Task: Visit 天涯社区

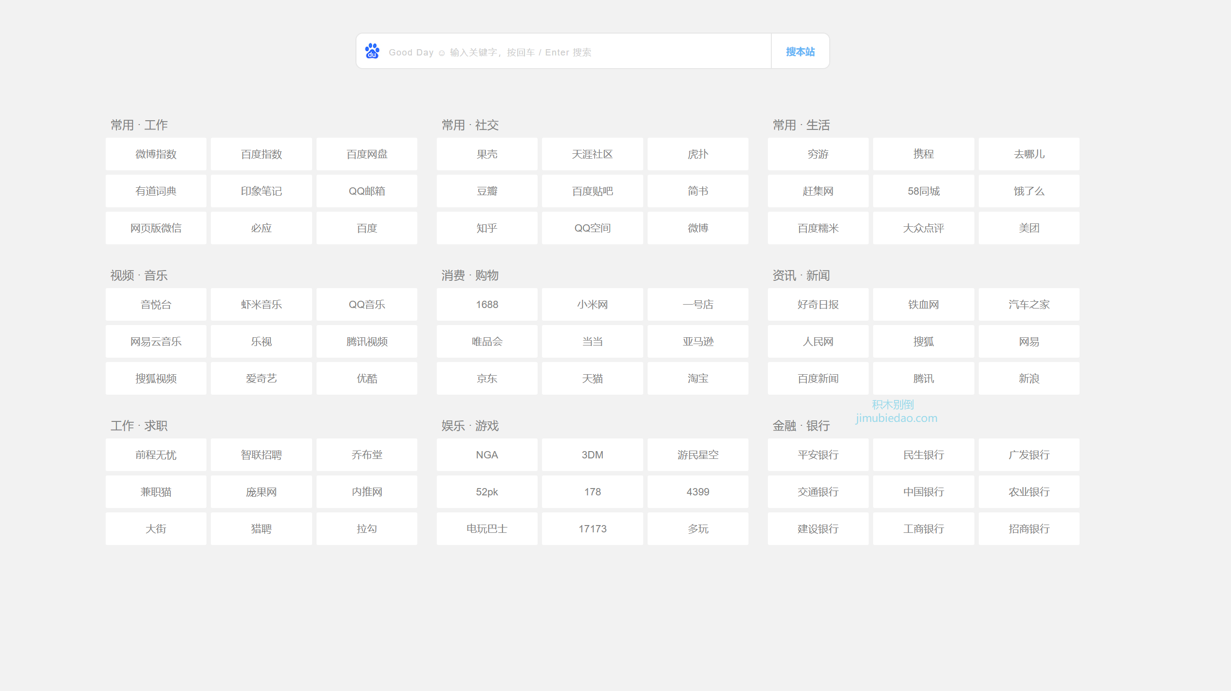Action: pyautogui.click(x=593, y=154)
